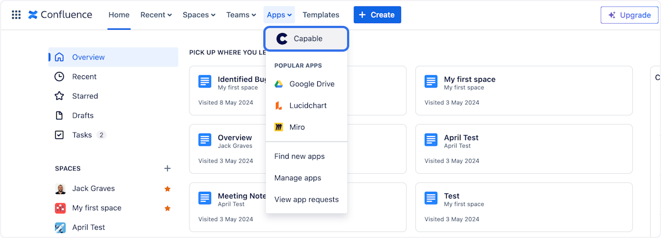Open the Tasks item in sidebar

(x=113, y=135)
